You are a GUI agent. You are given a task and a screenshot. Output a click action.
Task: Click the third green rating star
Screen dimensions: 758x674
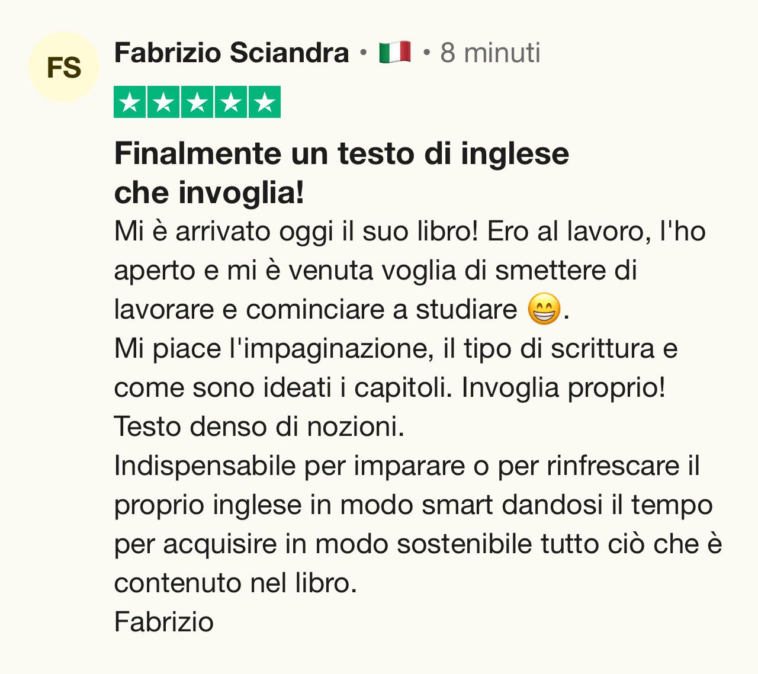click(x=197, y=102)
